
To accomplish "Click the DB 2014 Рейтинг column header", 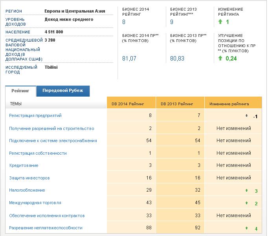I will pyautogui.click(x=128, y=104).
